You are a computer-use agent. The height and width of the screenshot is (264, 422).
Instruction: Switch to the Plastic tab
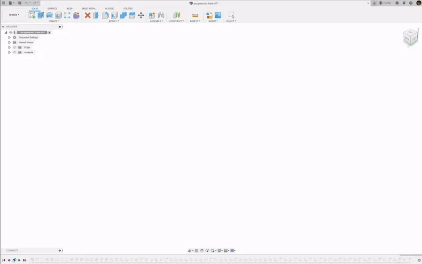click(x=110, y=8)
